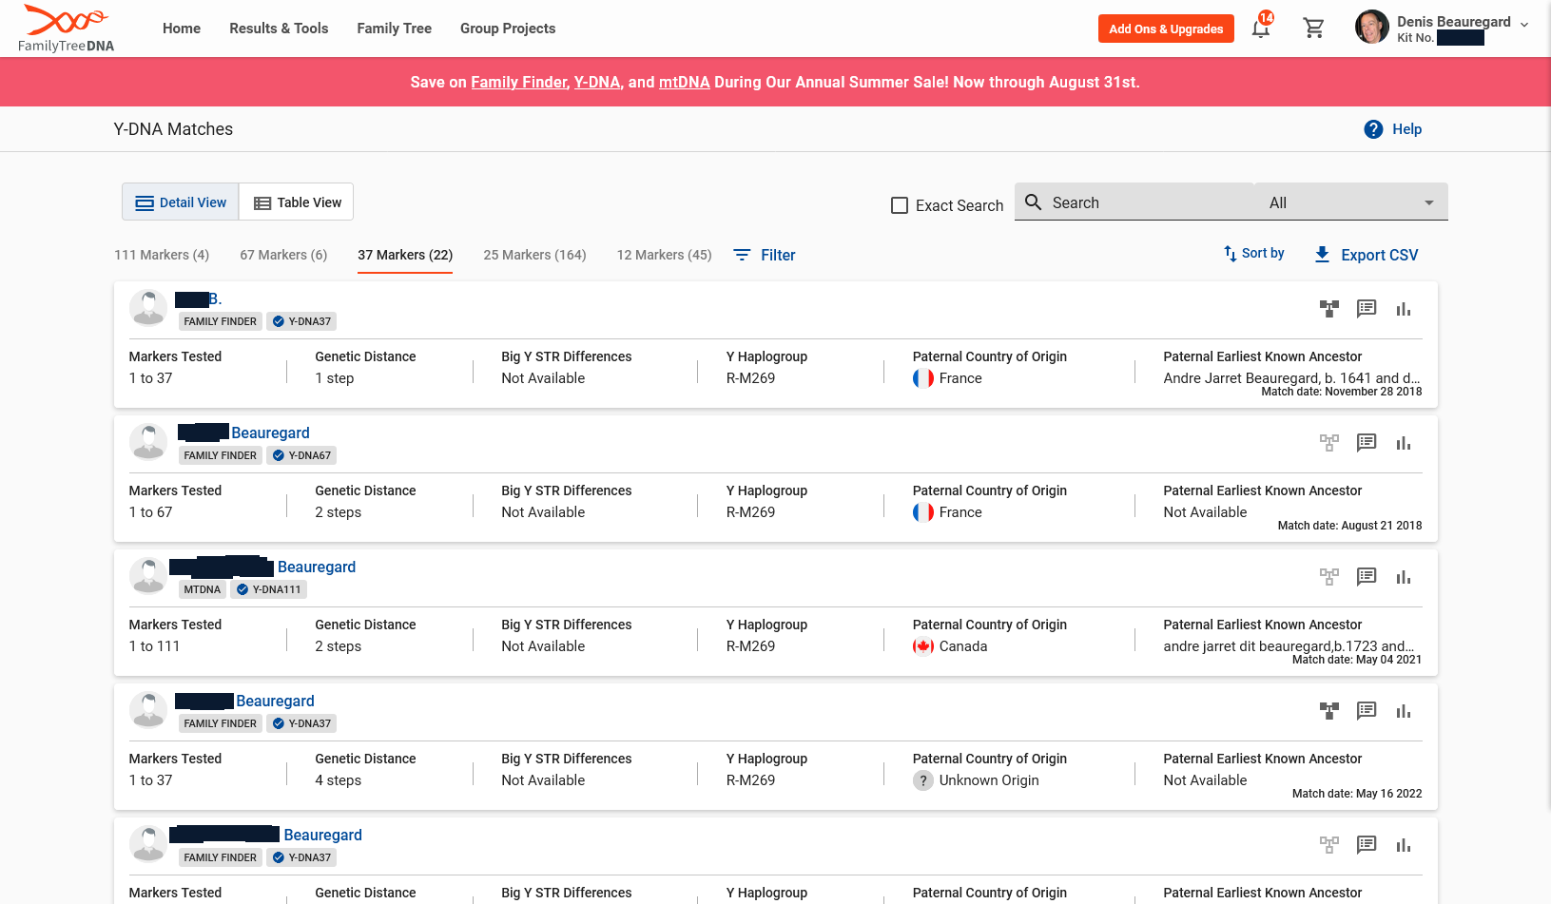Go to the Home page

coord(182,29)
